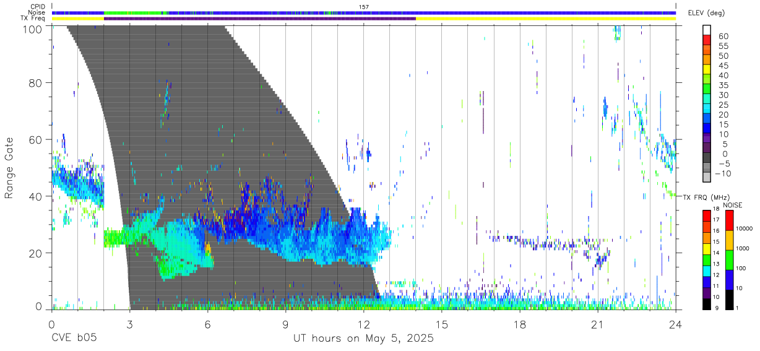Click the '100' tick on the Range Gate axis
Screen dimensions: 760x351
click(33, 28)
